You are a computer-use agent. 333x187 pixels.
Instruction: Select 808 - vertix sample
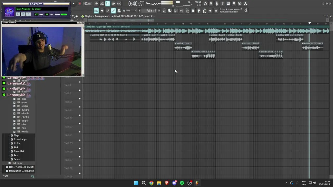22,132
